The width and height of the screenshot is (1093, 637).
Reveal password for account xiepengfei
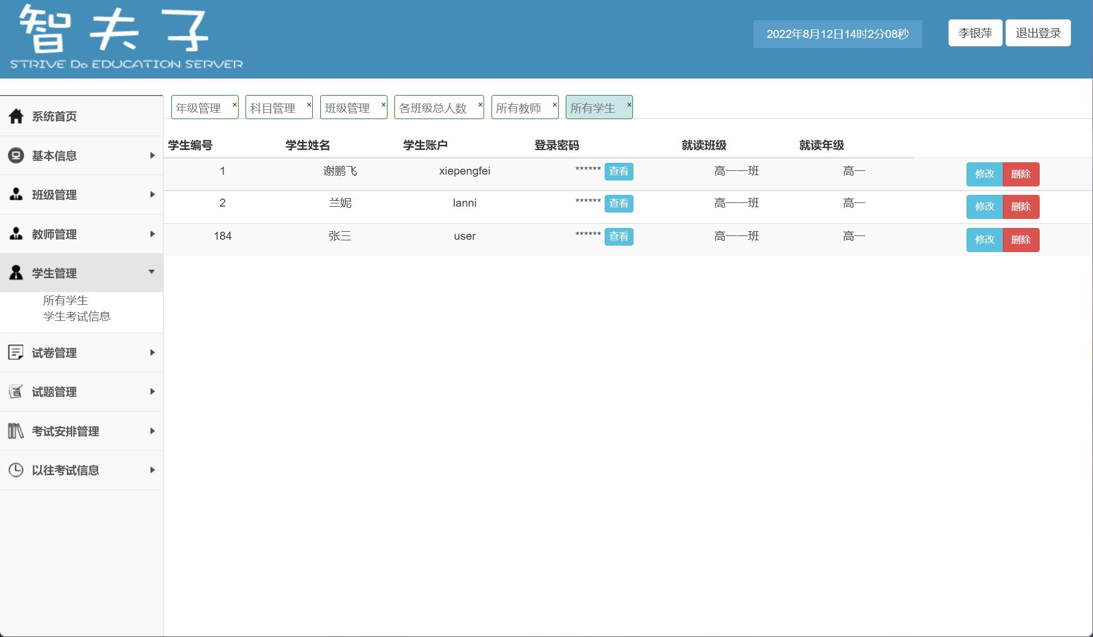[619, 172]
